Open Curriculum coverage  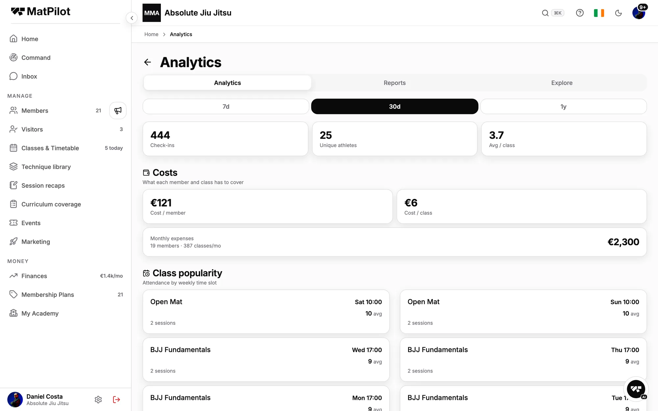tap(66, 204)
